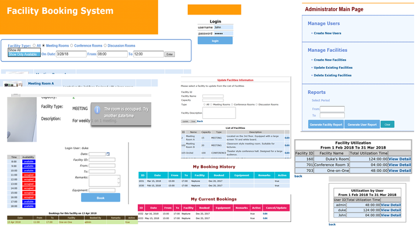Screen dimensions: 420x236
Task: Select Meeting Rooms type in Update Facilities form
Action: (x=211, y=105)
